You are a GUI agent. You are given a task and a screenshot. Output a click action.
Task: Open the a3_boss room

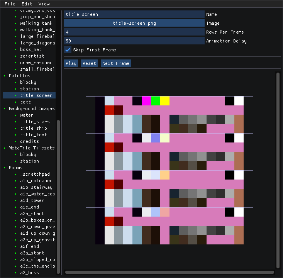click(29, 273)
